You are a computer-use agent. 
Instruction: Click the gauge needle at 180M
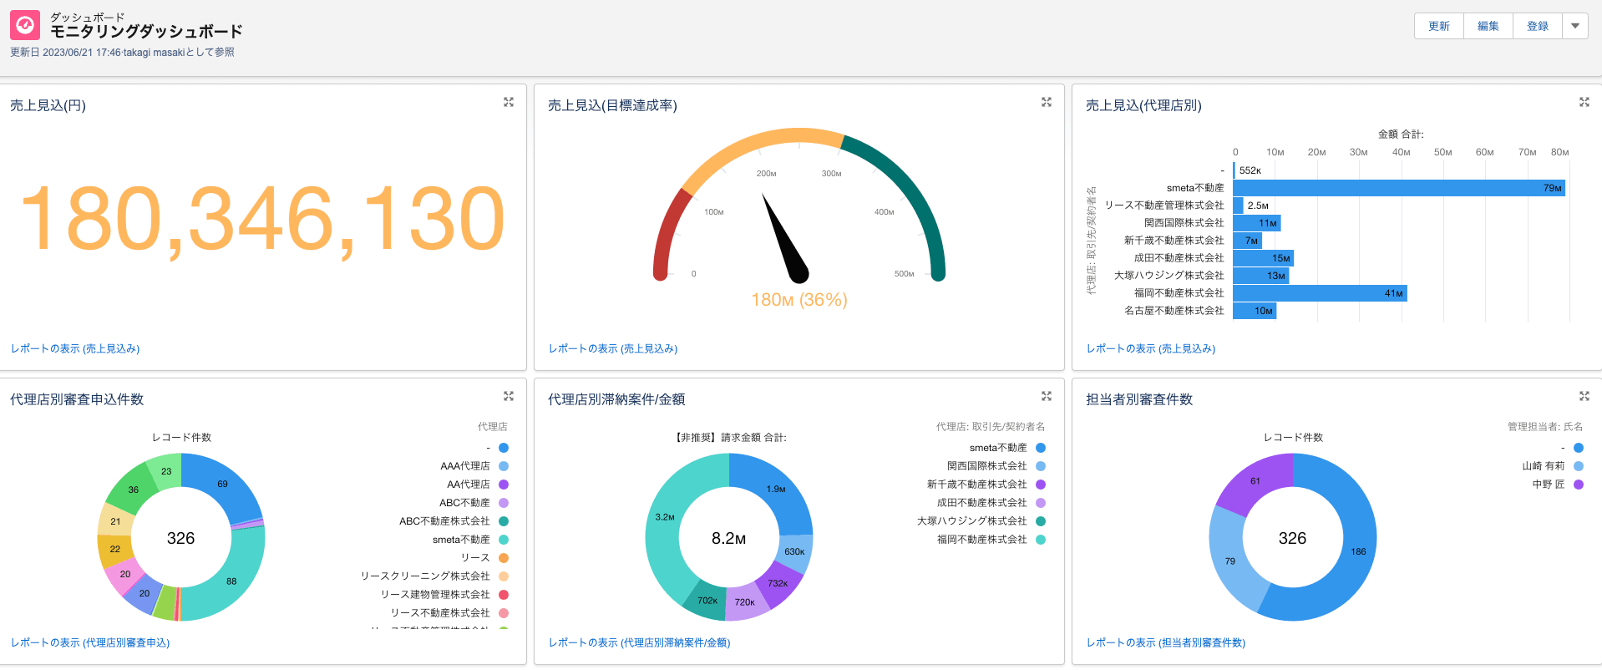(x=785, y=238)
